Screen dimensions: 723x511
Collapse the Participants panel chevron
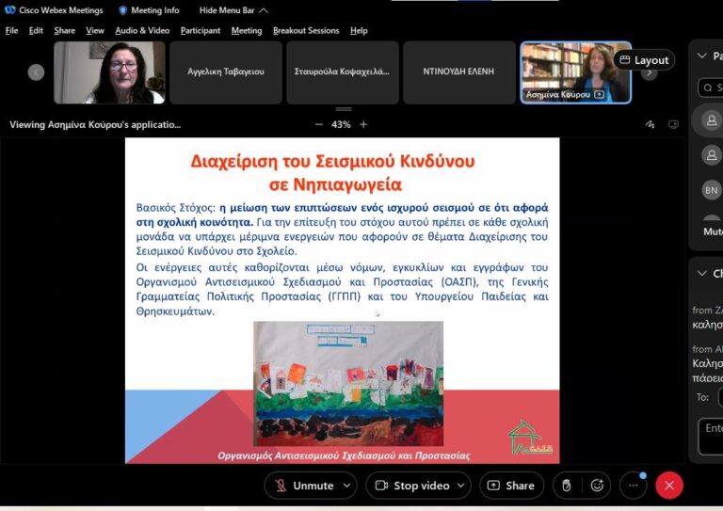click(x=701, y=56)
